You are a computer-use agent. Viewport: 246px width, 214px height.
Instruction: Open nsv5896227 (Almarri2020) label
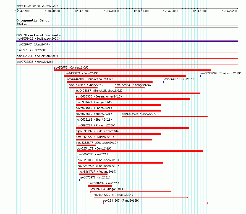[x=95, y=125]
